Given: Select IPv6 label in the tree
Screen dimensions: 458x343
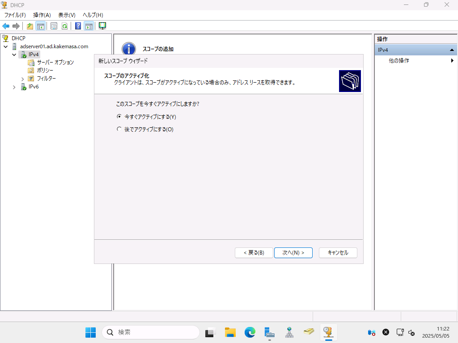Looking at the screenshot, I should click(34, 87).
